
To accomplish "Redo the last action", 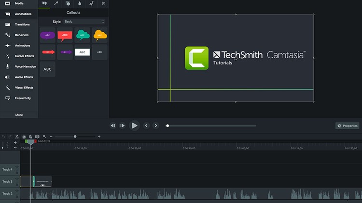I will [10, 137].
